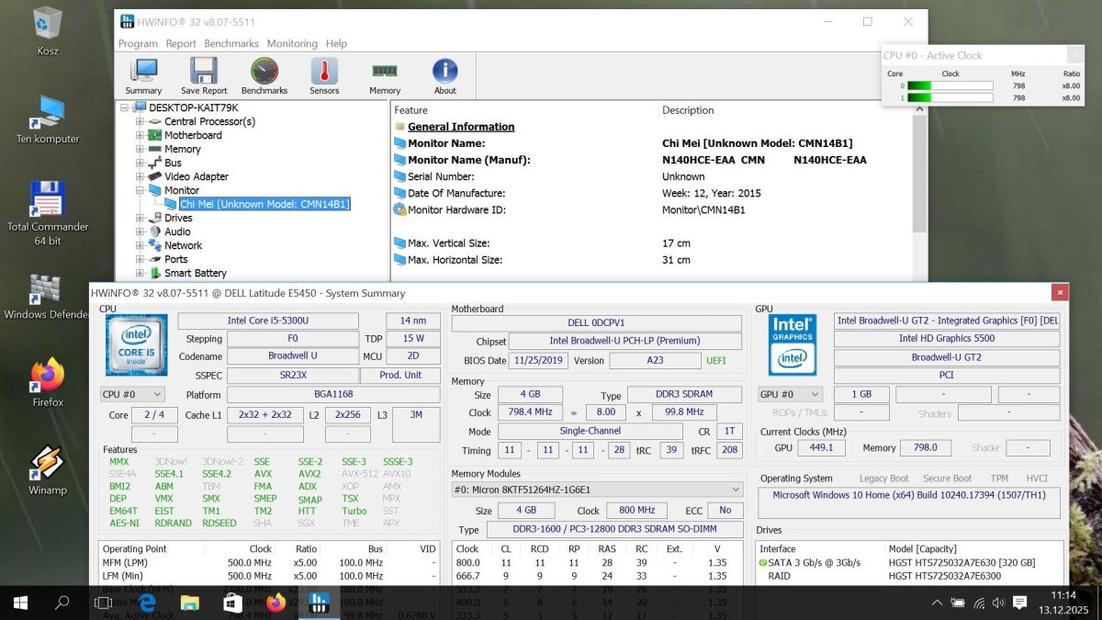The width and height of the screenshot is (1102, 620).
Task: Open Kosz recycle bin on desktop
Action: pos(48,31)
